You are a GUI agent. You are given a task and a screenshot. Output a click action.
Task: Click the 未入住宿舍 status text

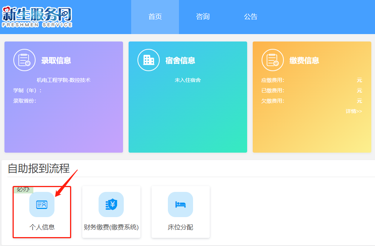pyautogui.click(x=187, y=80)
